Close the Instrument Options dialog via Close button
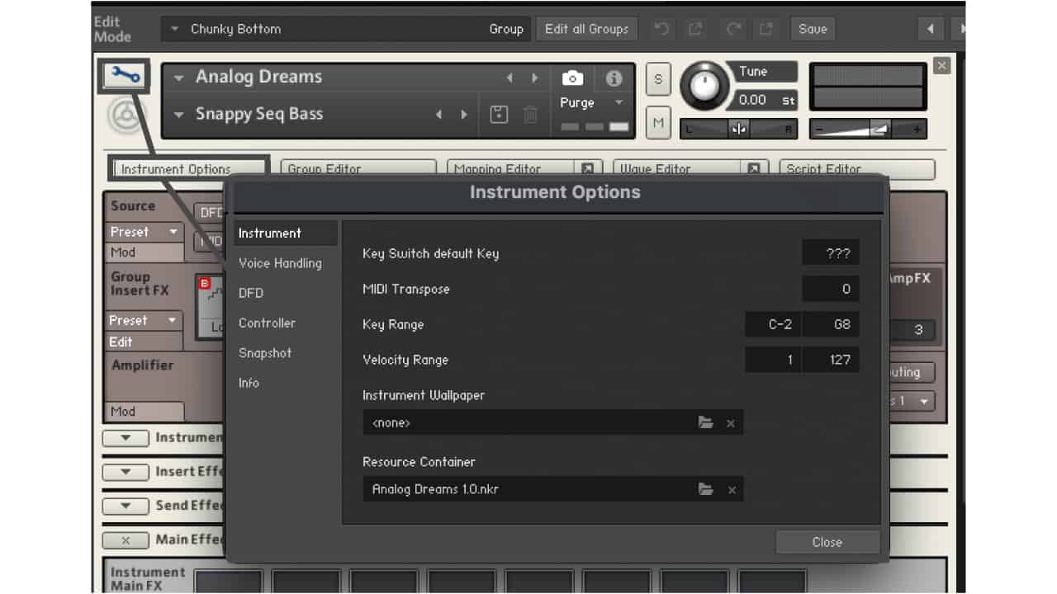Screen dimensions: 1057x594 (827, 542)
